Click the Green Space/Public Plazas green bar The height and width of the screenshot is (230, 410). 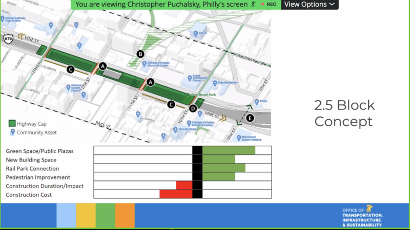click(229, 150)
